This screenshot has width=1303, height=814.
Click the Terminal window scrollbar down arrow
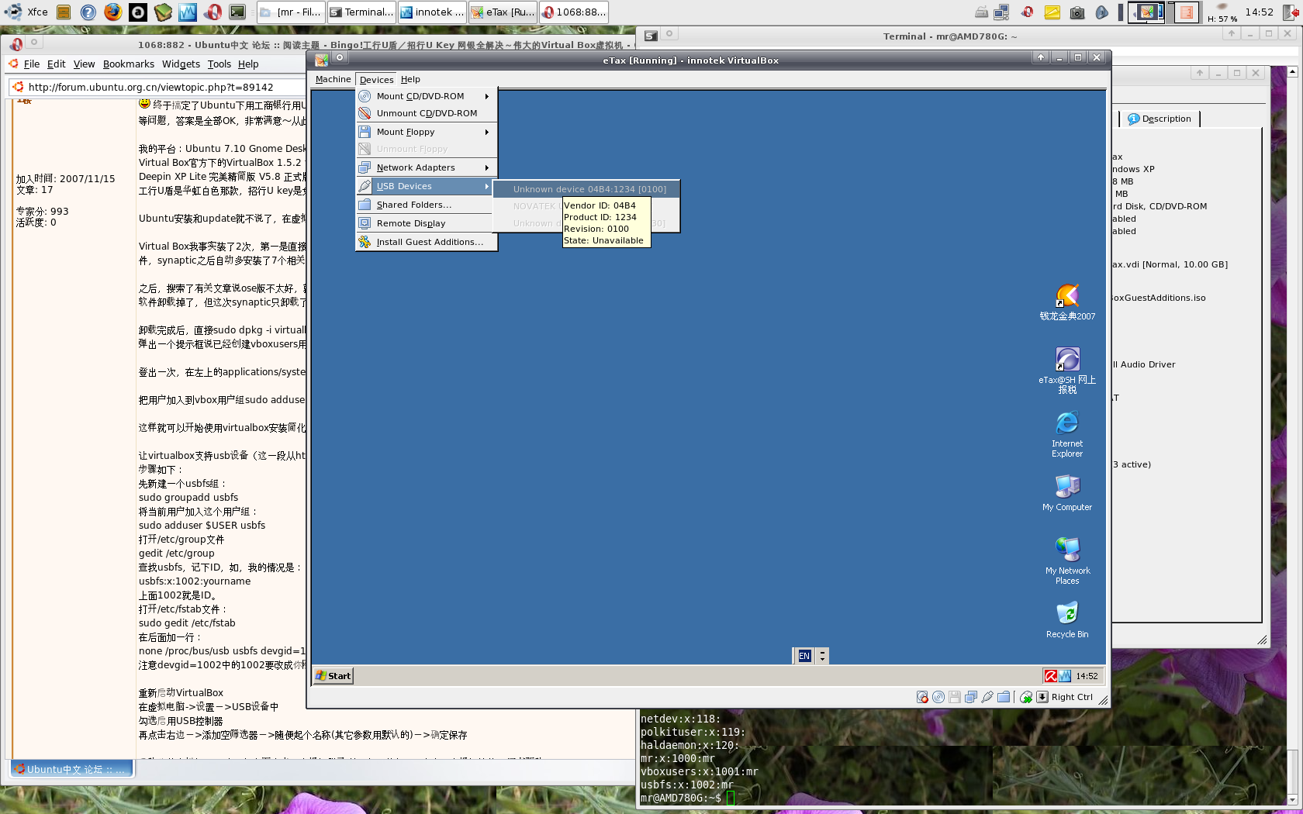tap(1292, 800)
